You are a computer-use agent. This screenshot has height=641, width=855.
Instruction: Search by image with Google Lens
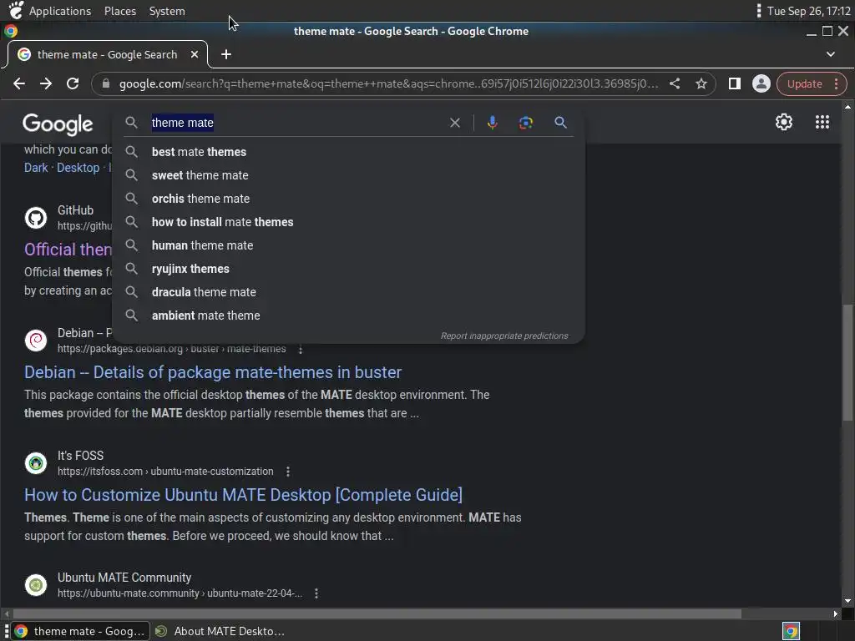[526, 123]
